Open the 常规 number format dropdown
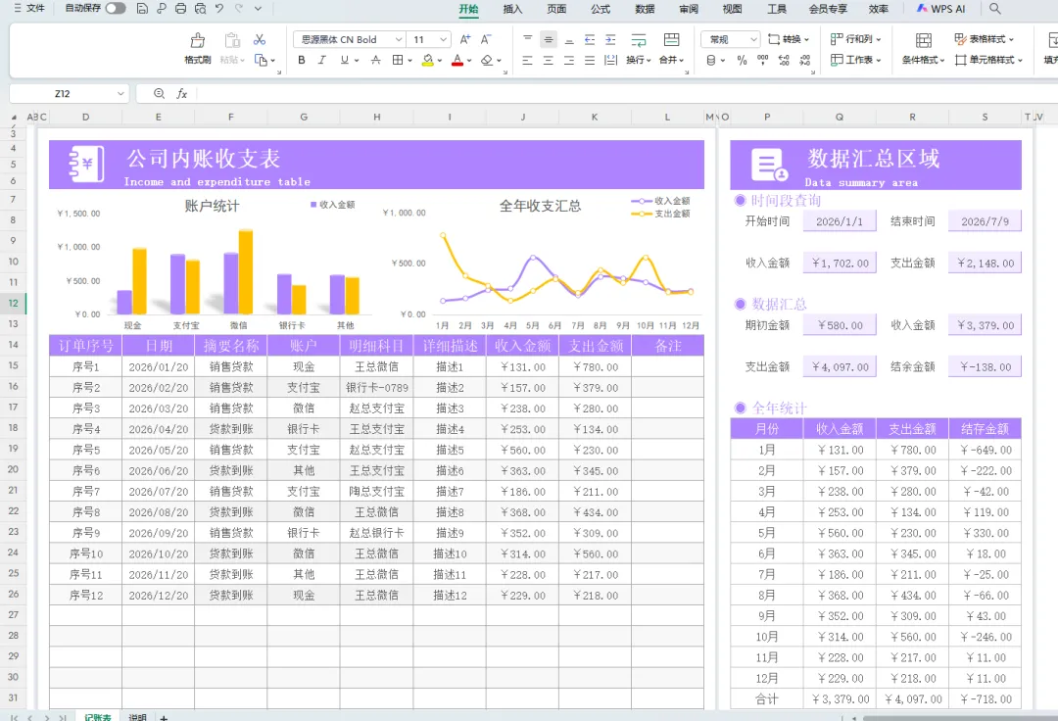 [753, 40]
